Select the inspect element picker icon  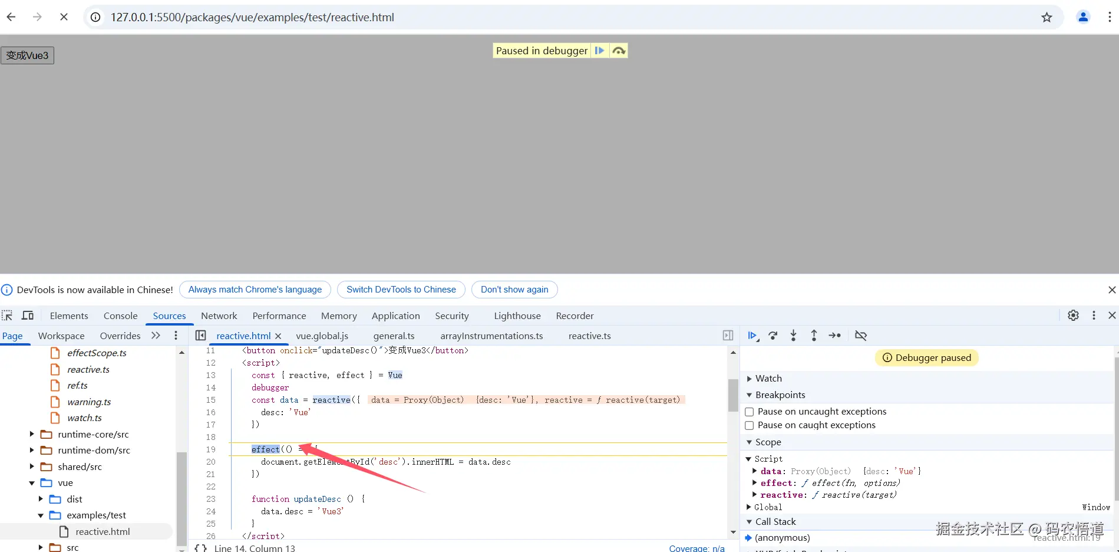7,316
